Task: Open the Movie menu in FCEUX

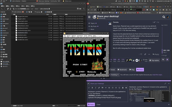Action: 69,36
